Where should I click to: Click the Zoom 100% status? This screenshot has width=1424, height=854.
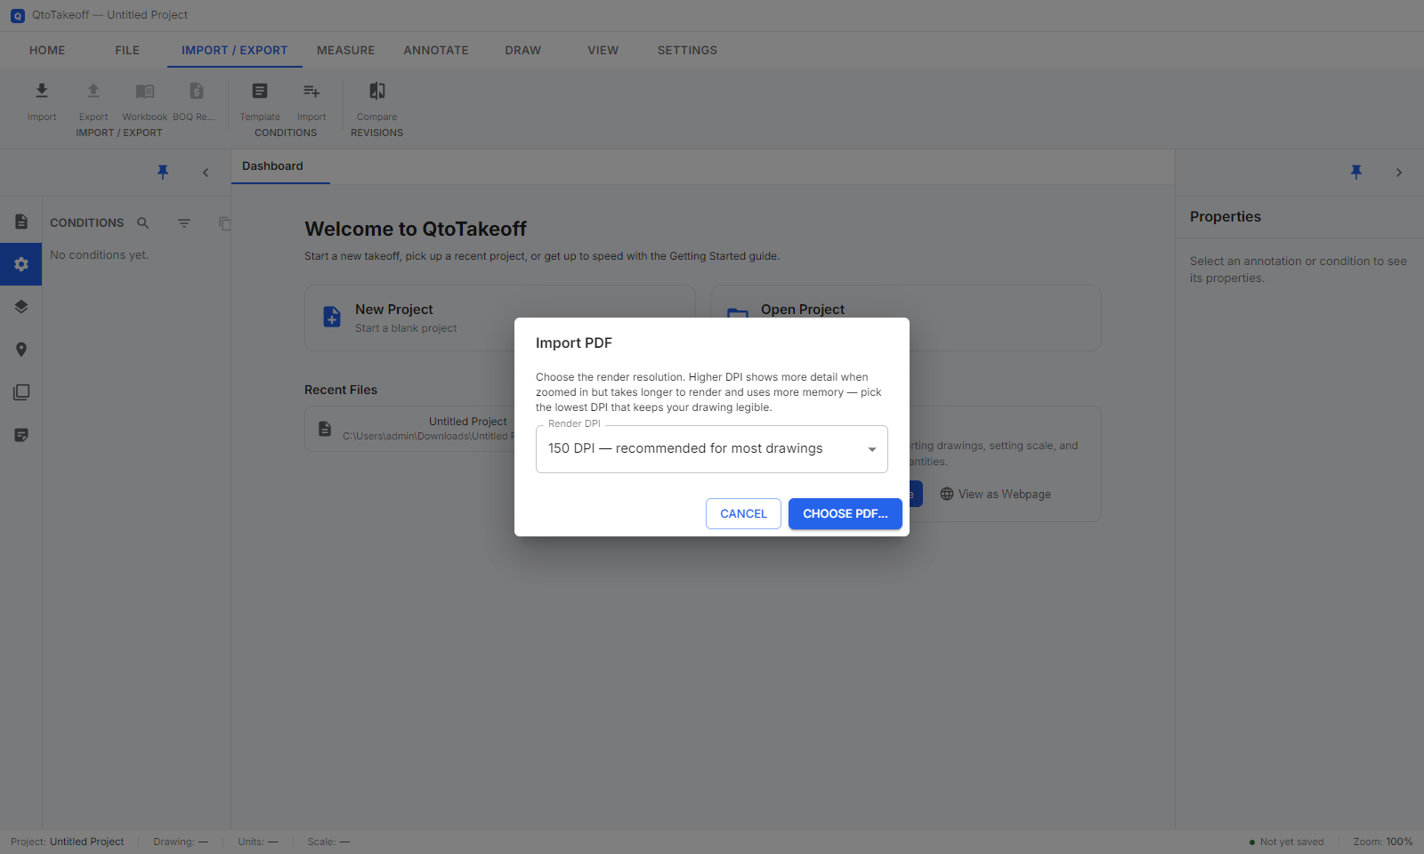tap(1383, 842)
